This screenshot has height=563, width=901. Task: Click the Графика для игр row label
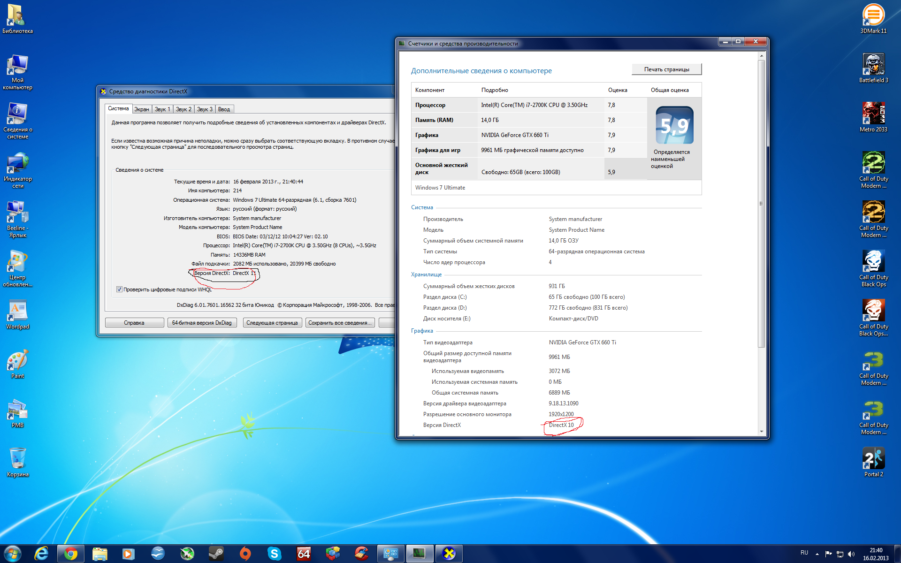click(438, 150)
